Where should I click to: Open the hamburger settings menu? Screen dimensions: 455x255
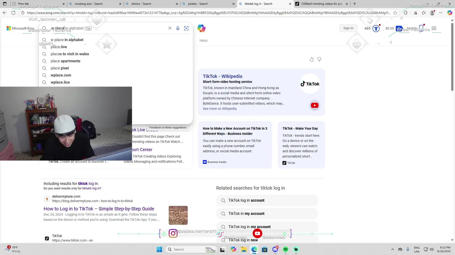[x=434, y=28]
